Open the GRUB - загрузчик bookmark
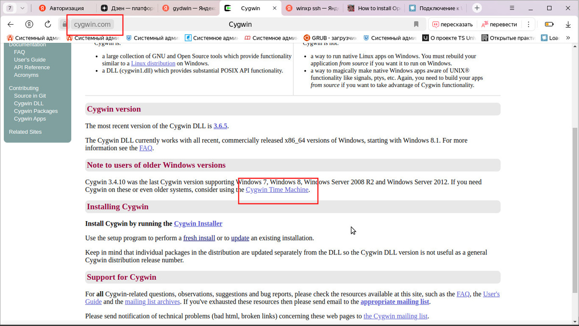 coord(331,38)
